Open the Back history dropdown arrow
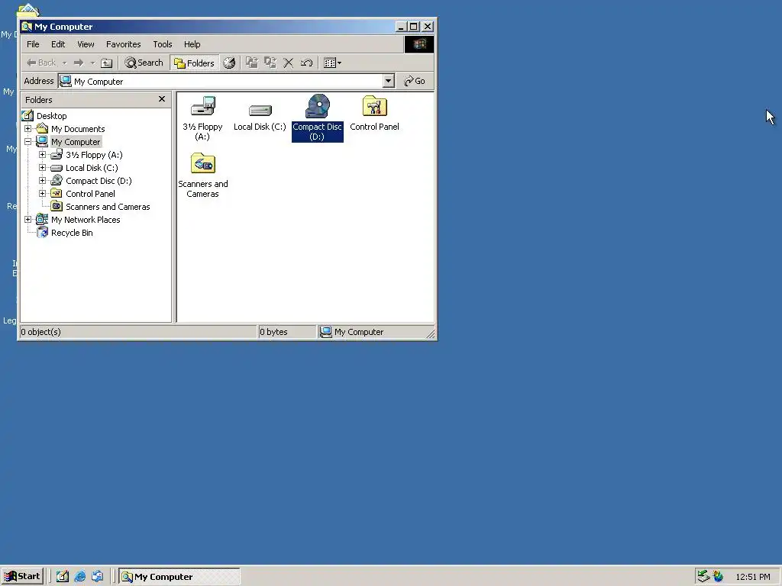 (64, 63)
